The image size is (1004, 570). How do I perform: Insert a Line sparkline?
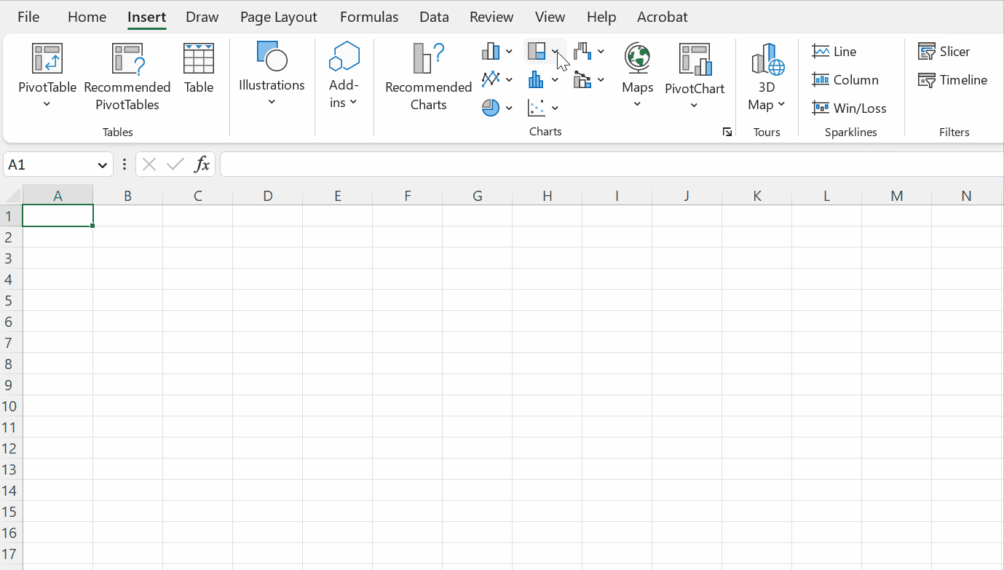834,52
